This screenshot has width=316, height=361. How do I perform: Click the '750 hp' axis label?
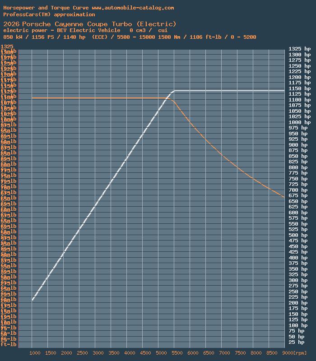(298, 179)
